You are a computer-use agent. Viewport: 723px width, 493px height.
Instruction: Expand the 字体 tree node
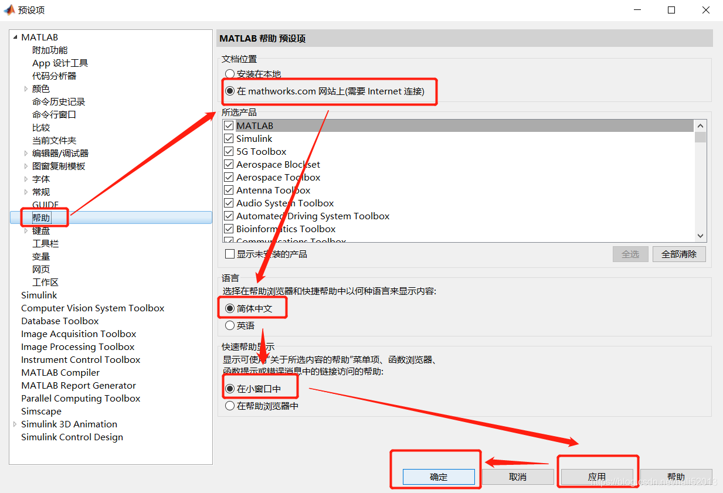pyautogui.click(x=26, y=179)
